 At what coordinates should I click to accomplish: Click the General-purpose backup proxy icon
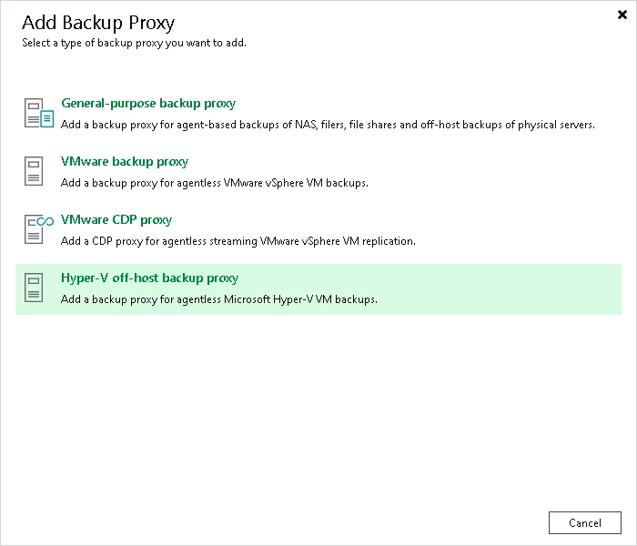coord(37,113)
